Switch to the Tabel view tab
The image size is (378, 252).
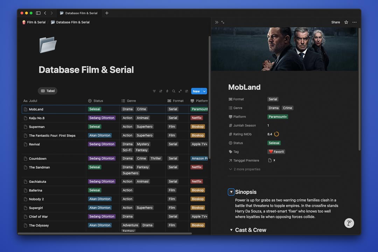pos(48,91)
